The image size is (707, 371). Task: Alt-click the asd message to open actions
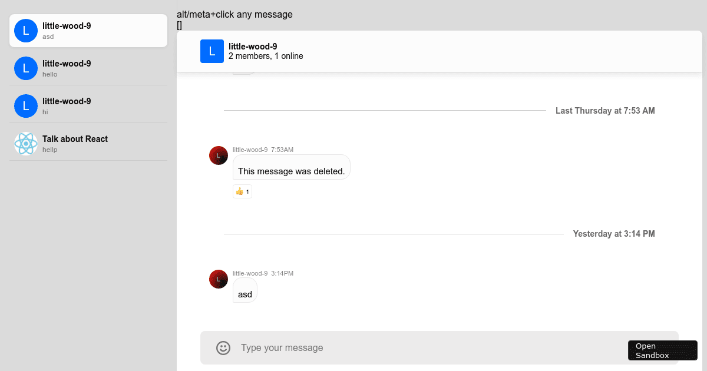tap(245, 294)
